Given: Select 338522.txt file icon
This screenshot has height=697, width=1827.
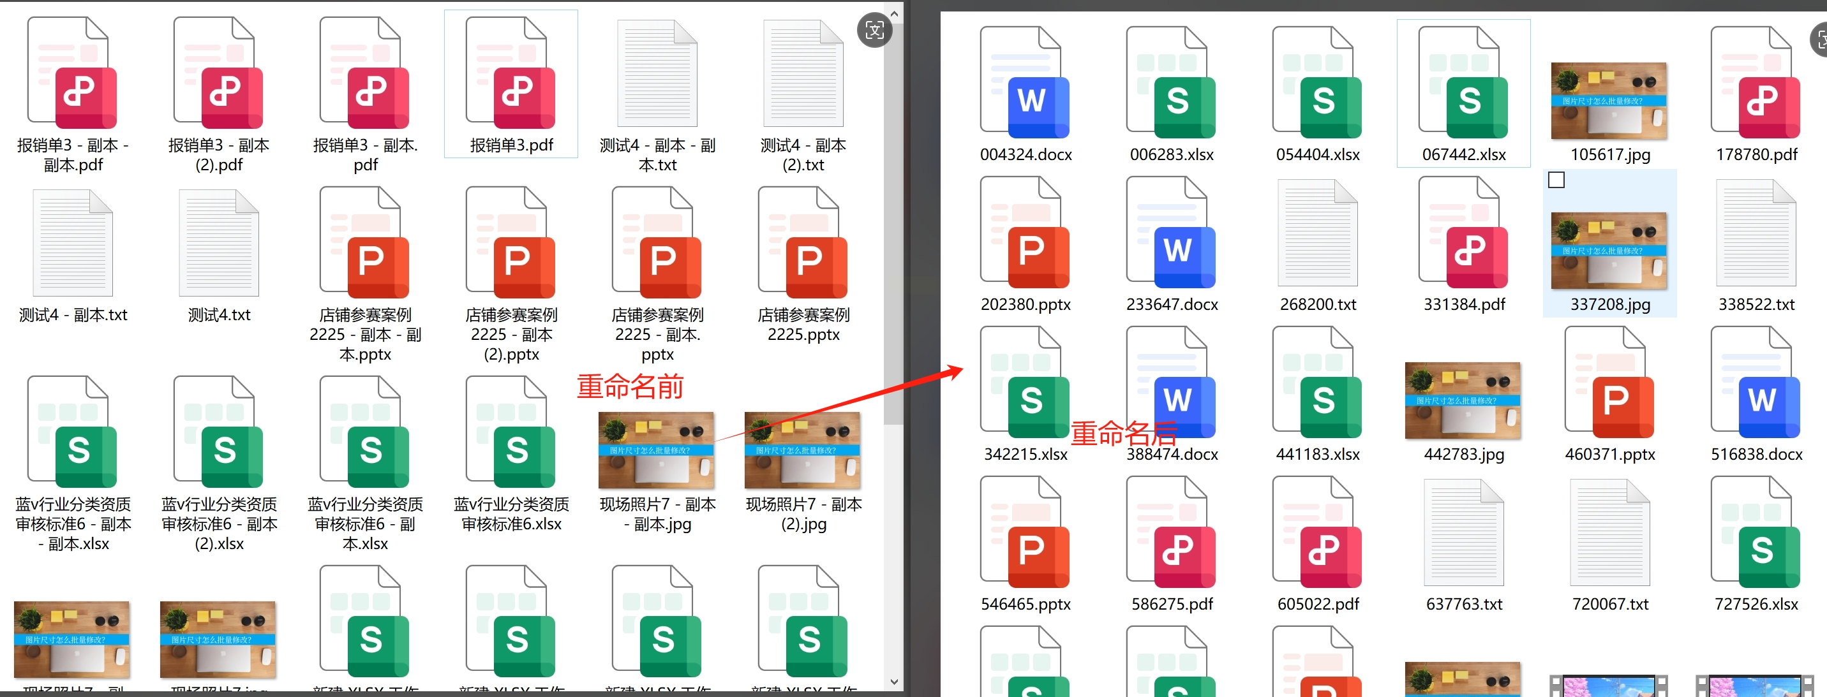Looking at the screenshot, I should 1756,232.
